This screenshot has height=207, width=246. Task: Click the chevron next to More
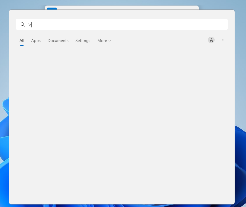coord(110,41)
